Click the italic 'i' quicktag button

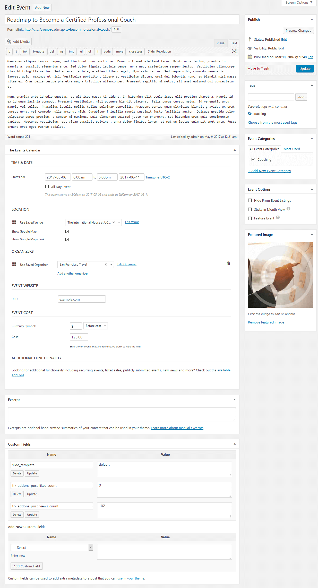click(x=16, y=52)
